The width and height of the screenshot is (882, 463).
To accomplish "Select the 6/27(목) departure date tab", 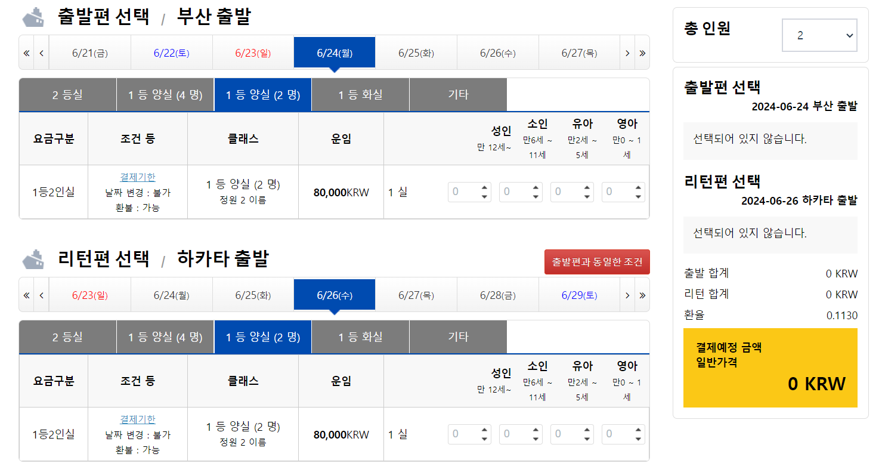I will tap(579, 52).
